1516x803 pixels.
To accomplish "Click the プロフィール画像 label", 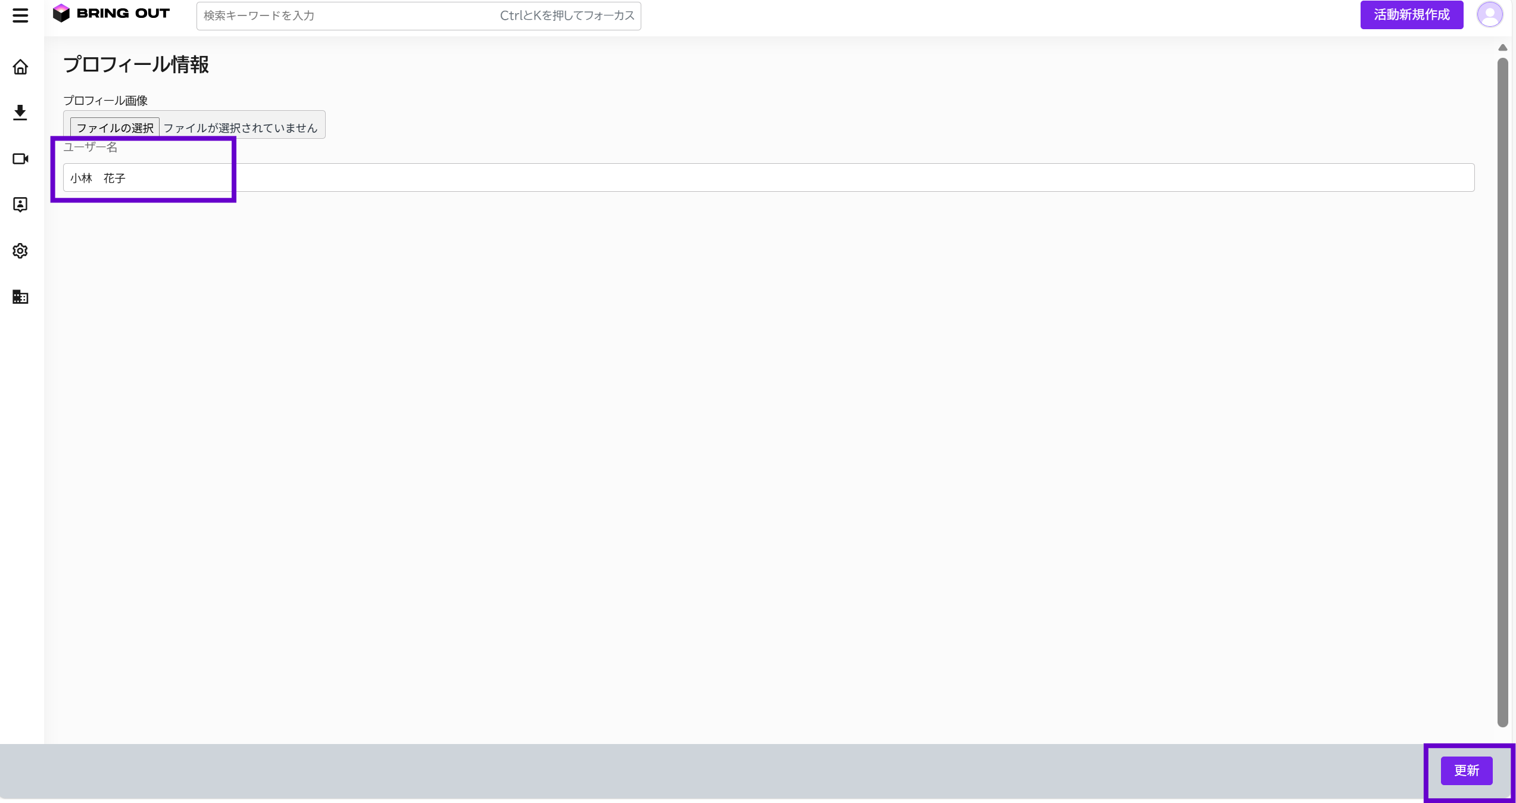I will 105,101.
